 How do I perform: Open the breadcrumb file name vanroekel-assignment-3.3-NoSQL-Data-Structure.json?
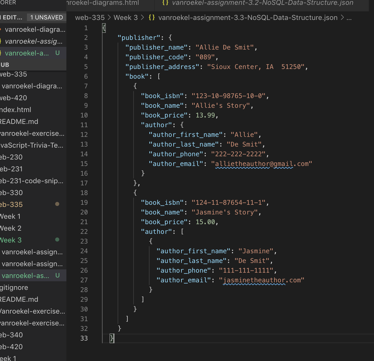tap(248, 18)
